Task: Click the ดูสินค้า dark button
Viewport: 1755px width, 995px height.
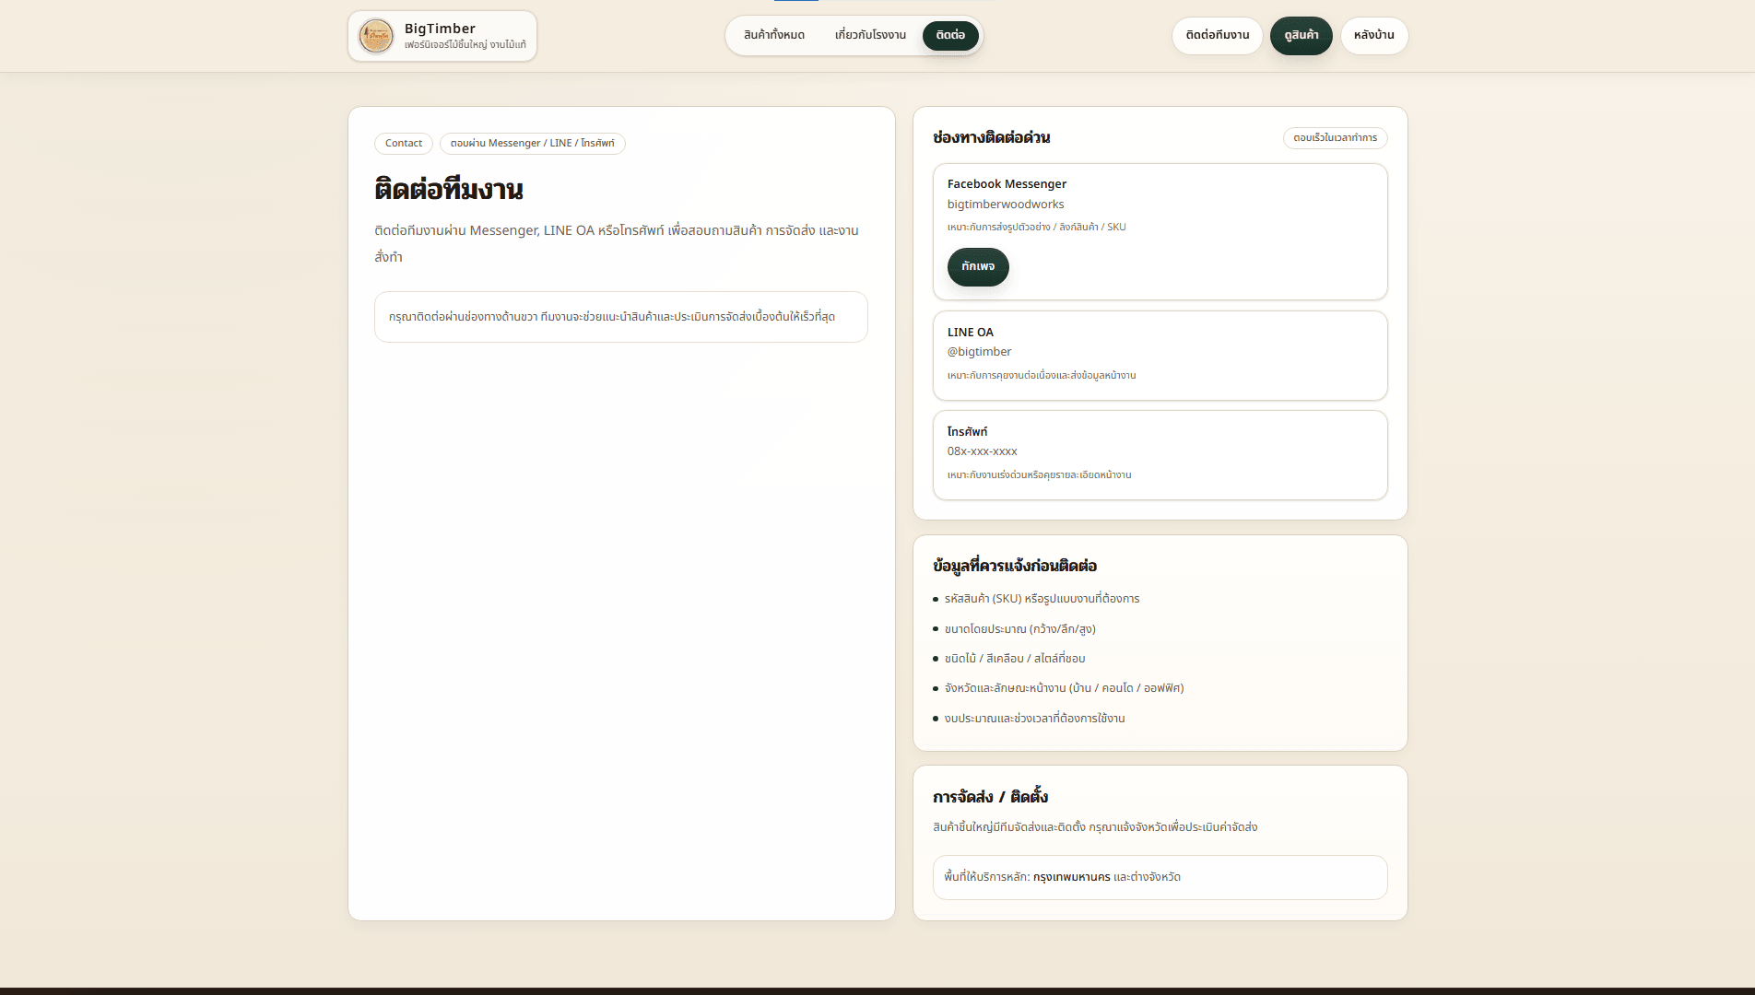Action: (1301, 35)
